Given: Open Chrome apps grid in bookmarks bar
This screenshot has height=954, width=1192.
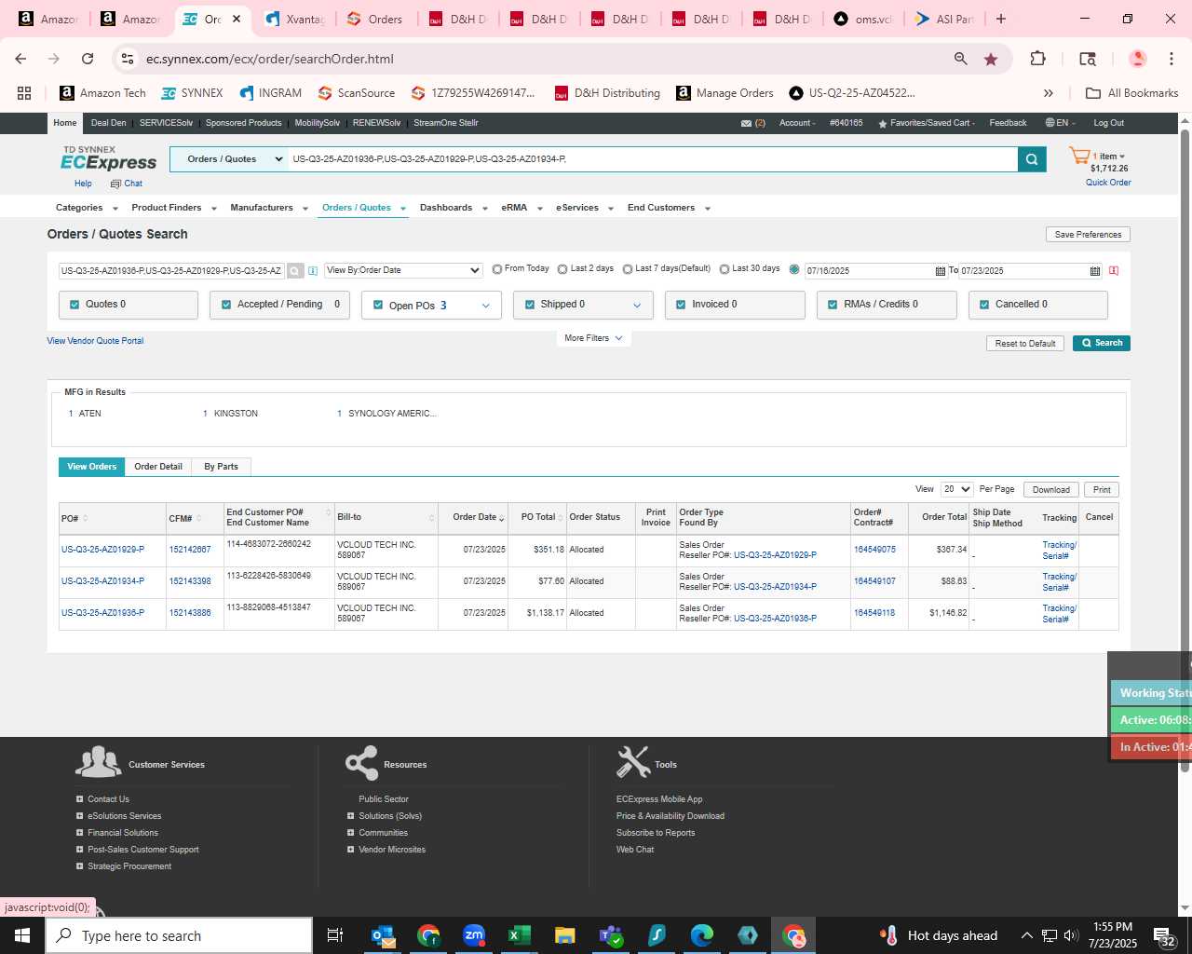Looking at the screenshot, I should (x=24, y=93).
